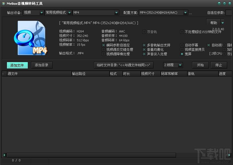233x165 pixels.
Task: Click the minus header cell left of 源文件
Action: [4, 74]
